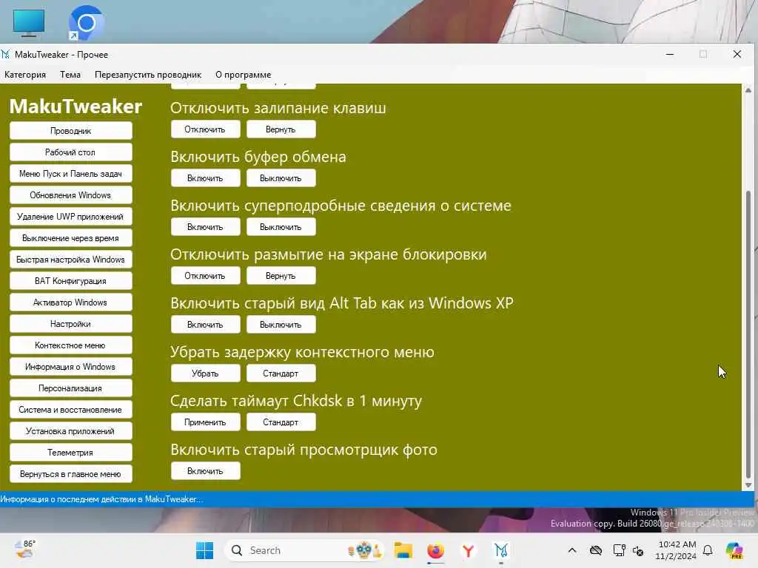758x568 pixels.
Task: Click the scrollbar up arrow
Action: pos(748,90)
